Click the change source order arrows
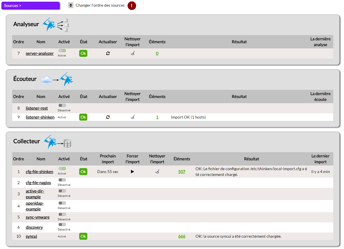The image size is (344, 249). click(x=71, y=5)
